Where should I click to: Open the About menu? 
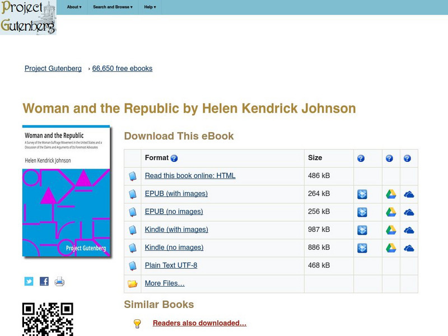pyautogui.click(x=73, y=7)
